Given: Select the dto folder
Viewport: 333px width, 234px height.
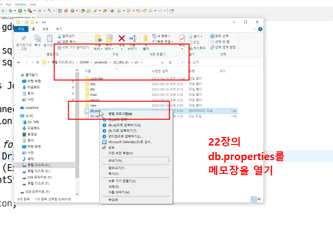Looking at the screenshot, I should [92, 89].
